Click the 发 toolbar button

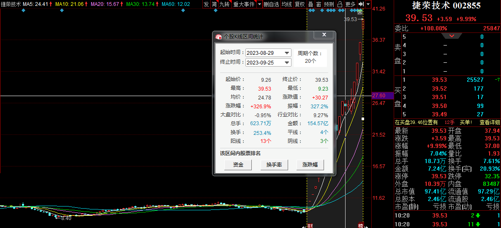coord(206,4)
